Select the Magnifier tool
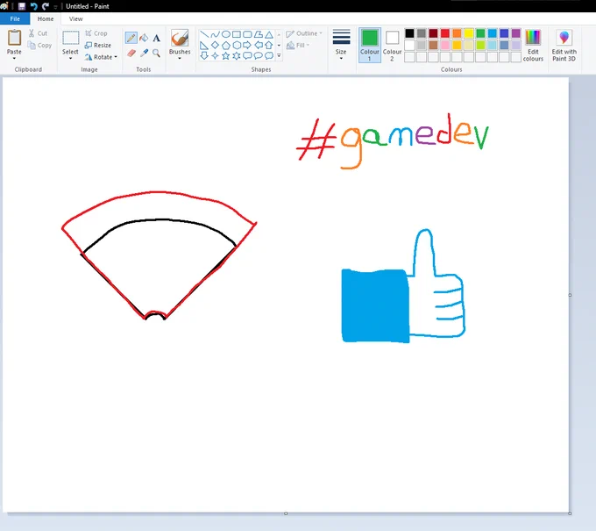596x531 pixels. (156, 53)
